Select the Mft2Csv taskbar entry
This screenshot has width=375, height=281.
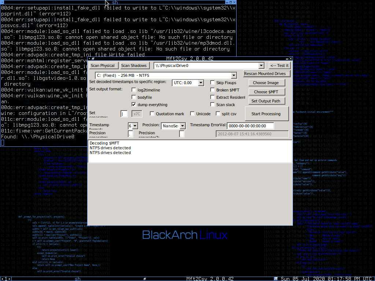210,279
